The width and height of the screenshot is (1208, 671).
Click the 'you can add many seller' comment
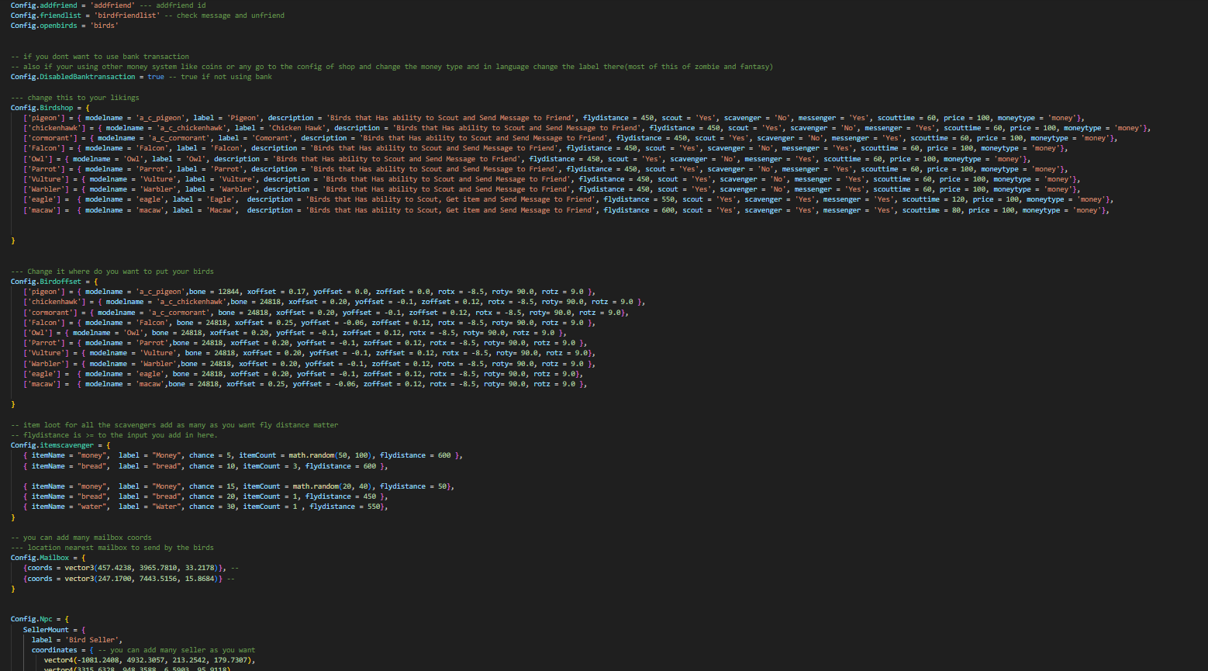tap(177, 650)
